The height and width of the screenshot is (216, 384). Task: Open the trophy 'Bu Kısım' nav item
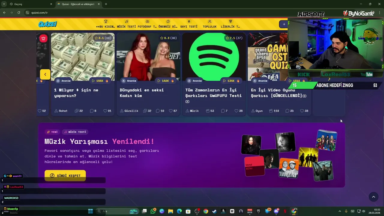pos(106,24)
